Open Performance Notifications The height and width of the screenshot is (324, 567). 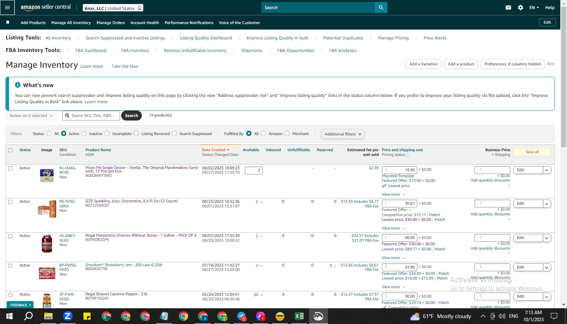(189, 22)
